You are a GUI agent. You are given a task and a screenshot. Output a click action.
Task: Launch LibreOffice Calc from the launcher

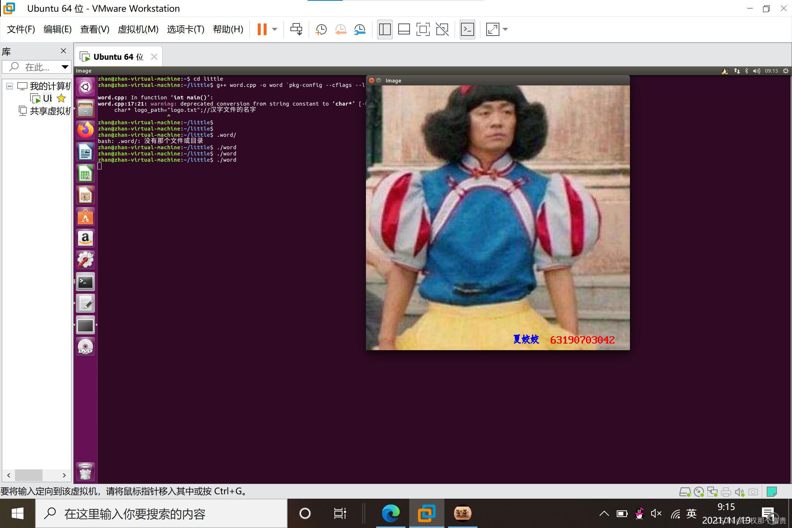coord(85,173)
